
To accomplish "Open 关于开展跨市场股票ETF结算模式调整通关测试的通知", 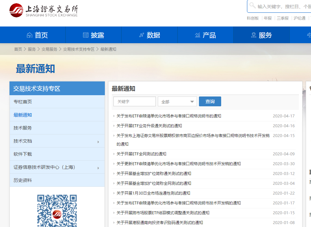I will 163,213.
